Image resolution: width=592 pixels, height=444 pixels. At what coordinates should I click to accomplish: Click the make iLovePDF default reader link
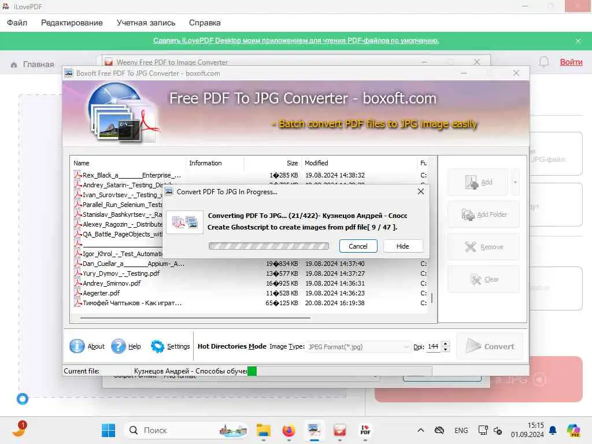[296, 40]
